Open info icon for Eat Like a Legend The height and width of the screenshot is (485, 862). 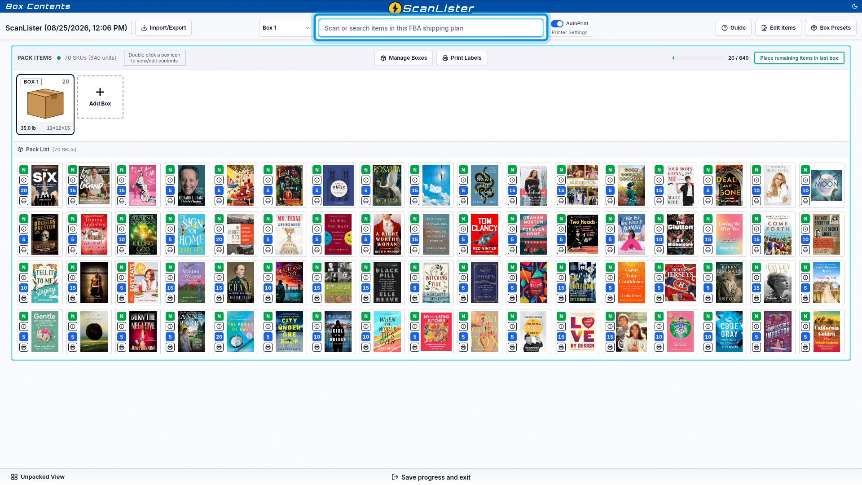click(73, 180)
